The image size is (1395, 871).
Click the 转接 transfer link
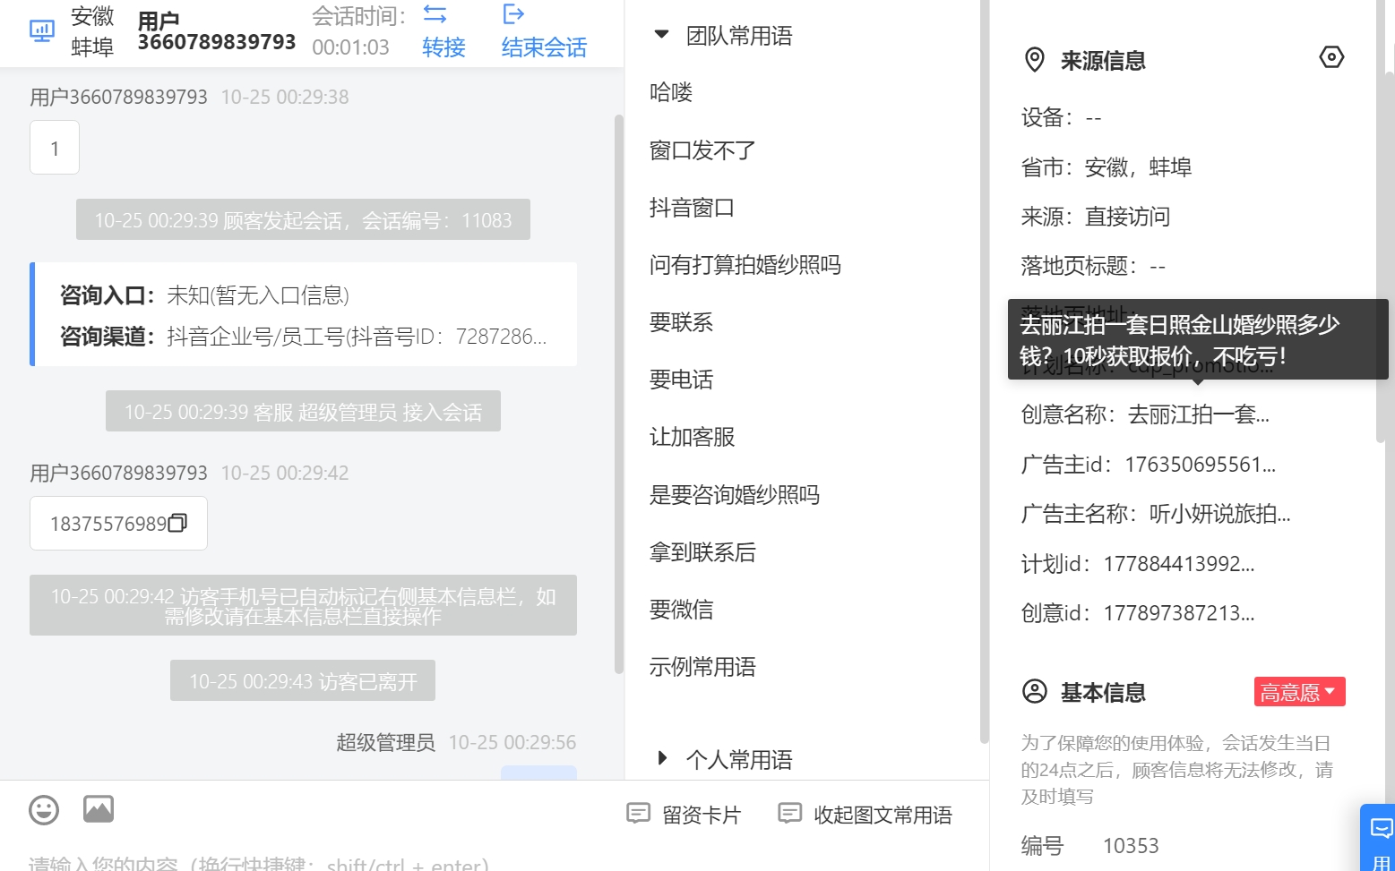tap(443, 47)
